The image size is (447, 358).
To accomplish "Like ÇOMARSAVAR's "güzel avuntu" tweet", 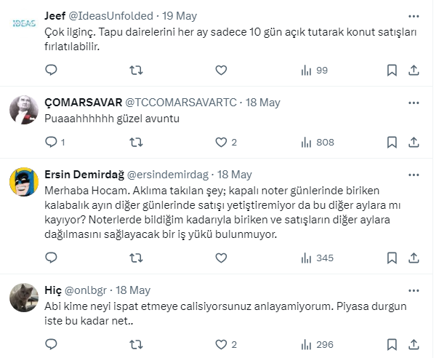I will click(x=221, y=142).
